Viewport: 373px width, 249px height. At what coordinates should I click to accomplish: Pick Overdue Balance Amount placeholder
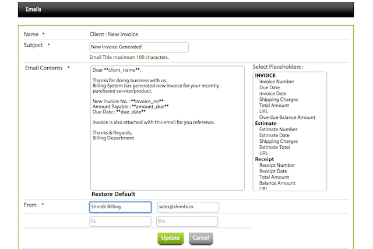pyautogui.click(x=287, y=117)
